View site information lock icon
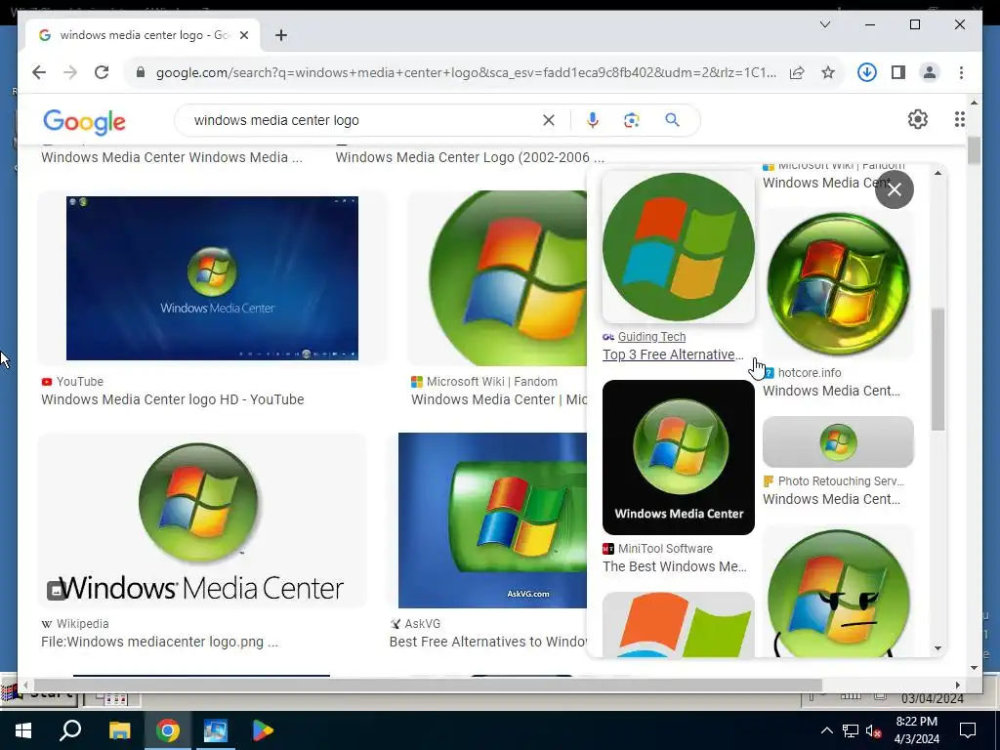This screenshot has width=1000, height=750. pyautogui.click(x=141, y=72)
